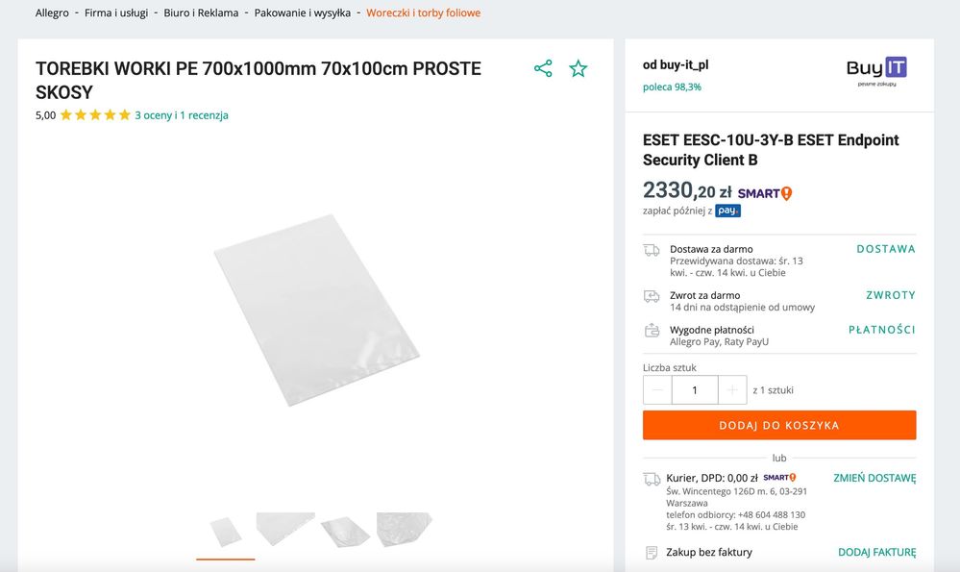Viewport: 960px width, 572px height.
Task: Click the share icon beside the product title
Action: pyautogui.click(x=543, y=68)
